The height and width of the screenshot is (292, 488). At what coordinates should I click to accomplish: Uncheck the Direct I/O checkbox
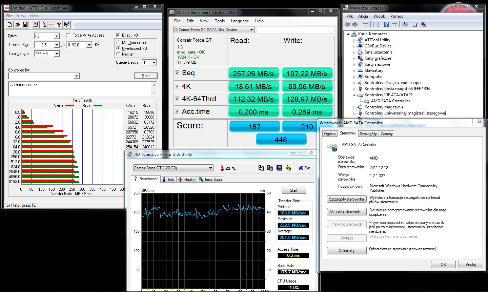(118, 35)
